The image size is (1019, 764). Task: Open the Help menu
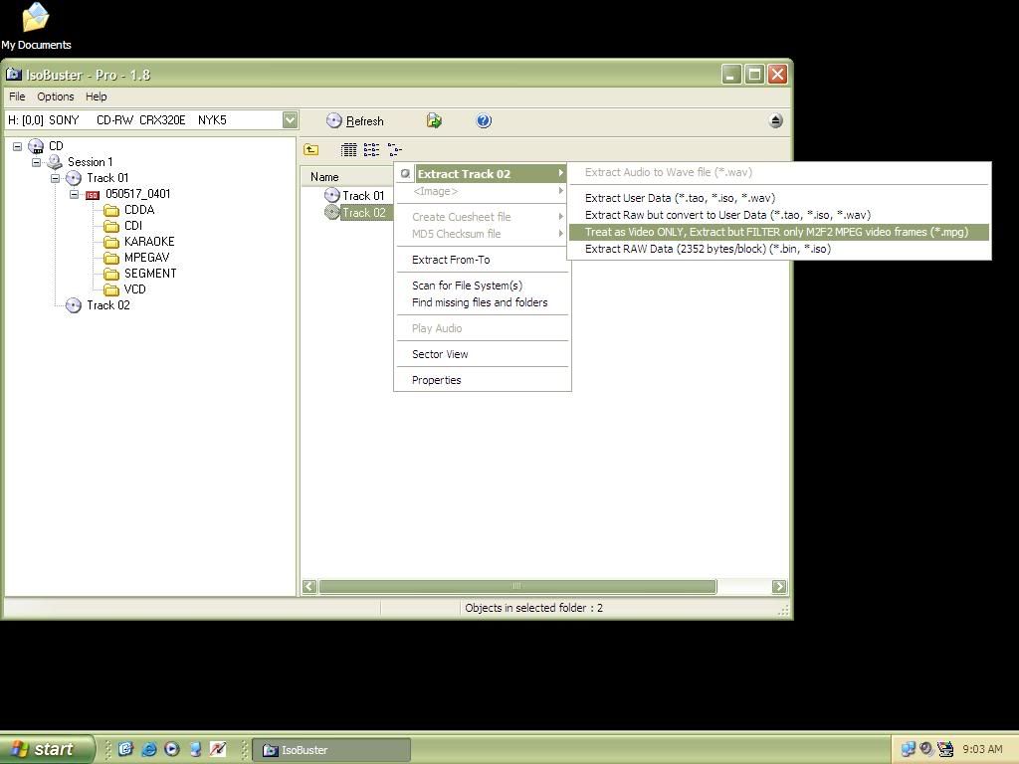(x=97, y=96)
